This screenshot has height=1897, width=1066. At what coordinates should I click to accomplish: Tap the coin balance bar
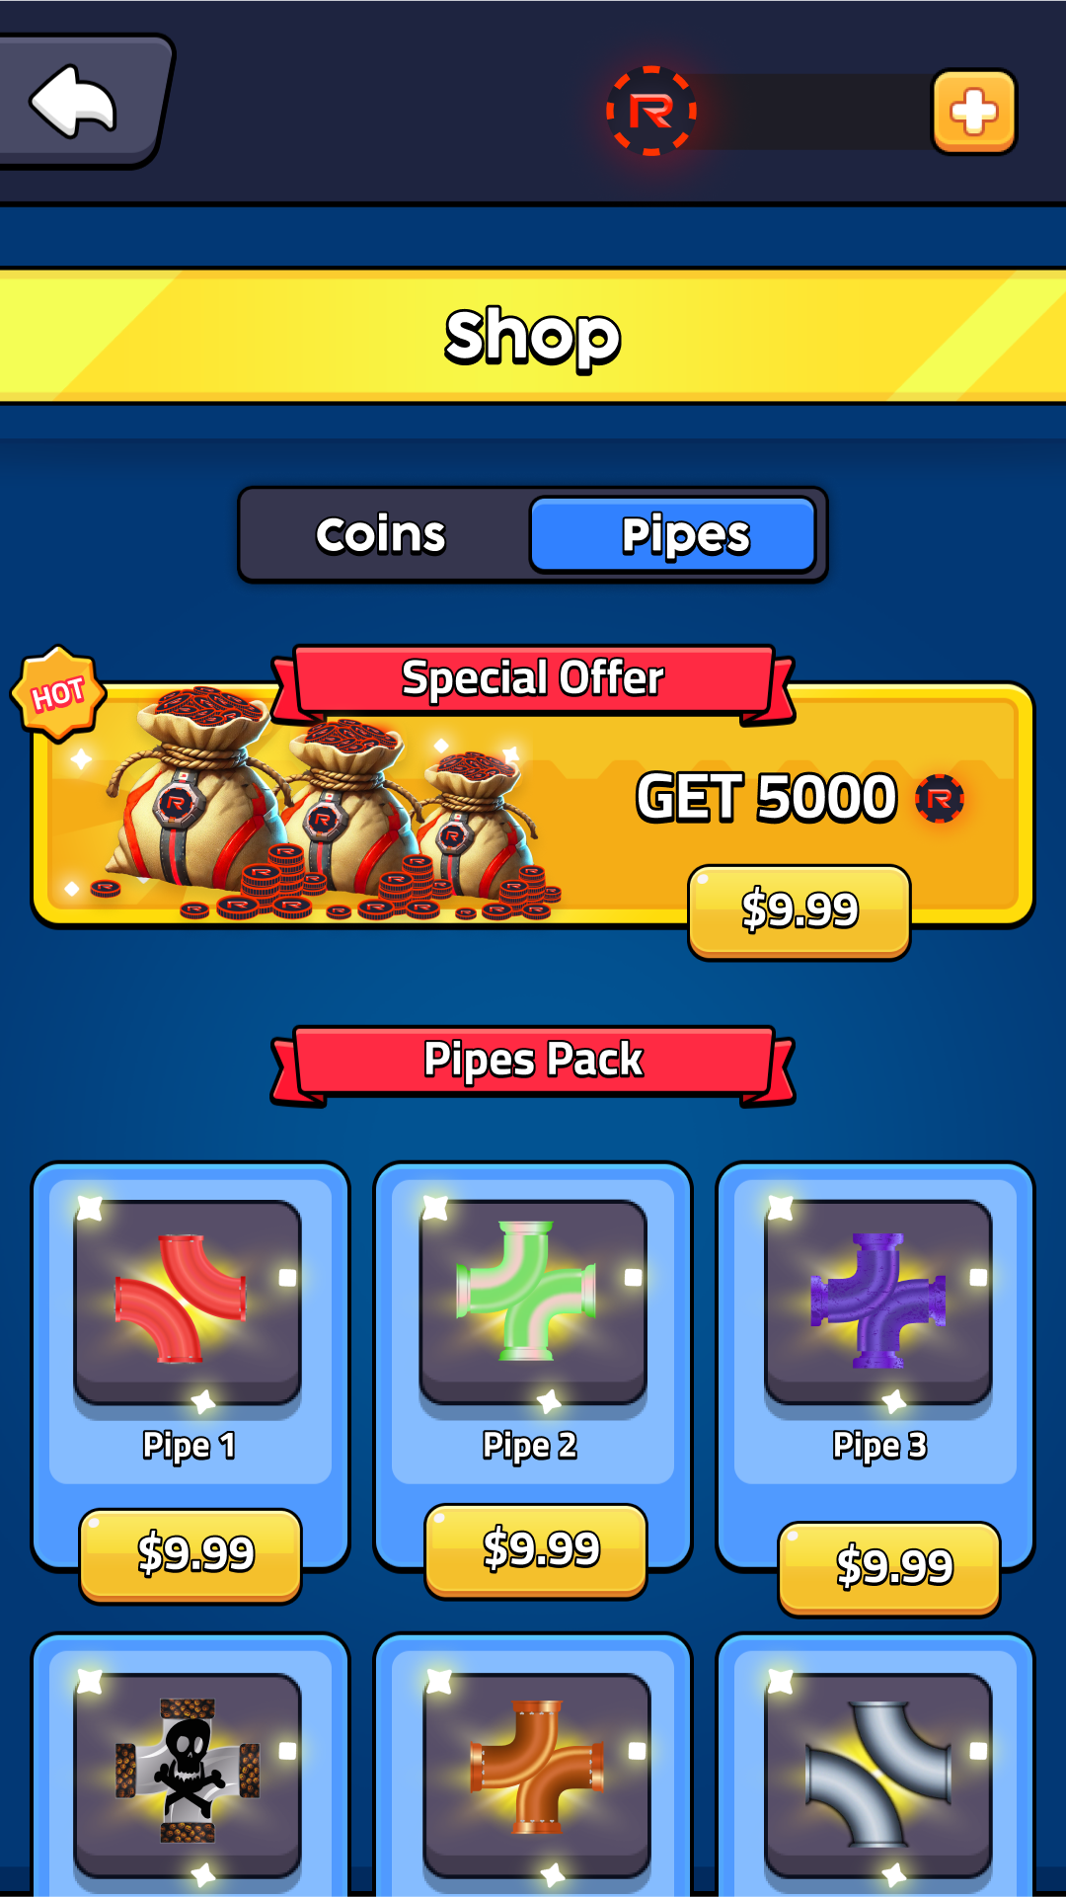tap(809, 112)
